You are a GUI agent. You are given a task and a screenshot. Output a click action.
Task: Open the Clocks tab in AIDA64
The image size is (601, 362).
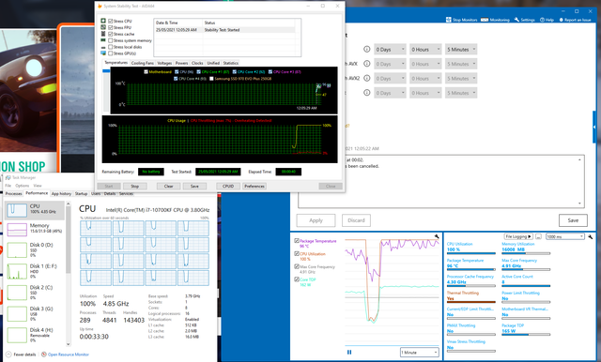tap(197, 63)
